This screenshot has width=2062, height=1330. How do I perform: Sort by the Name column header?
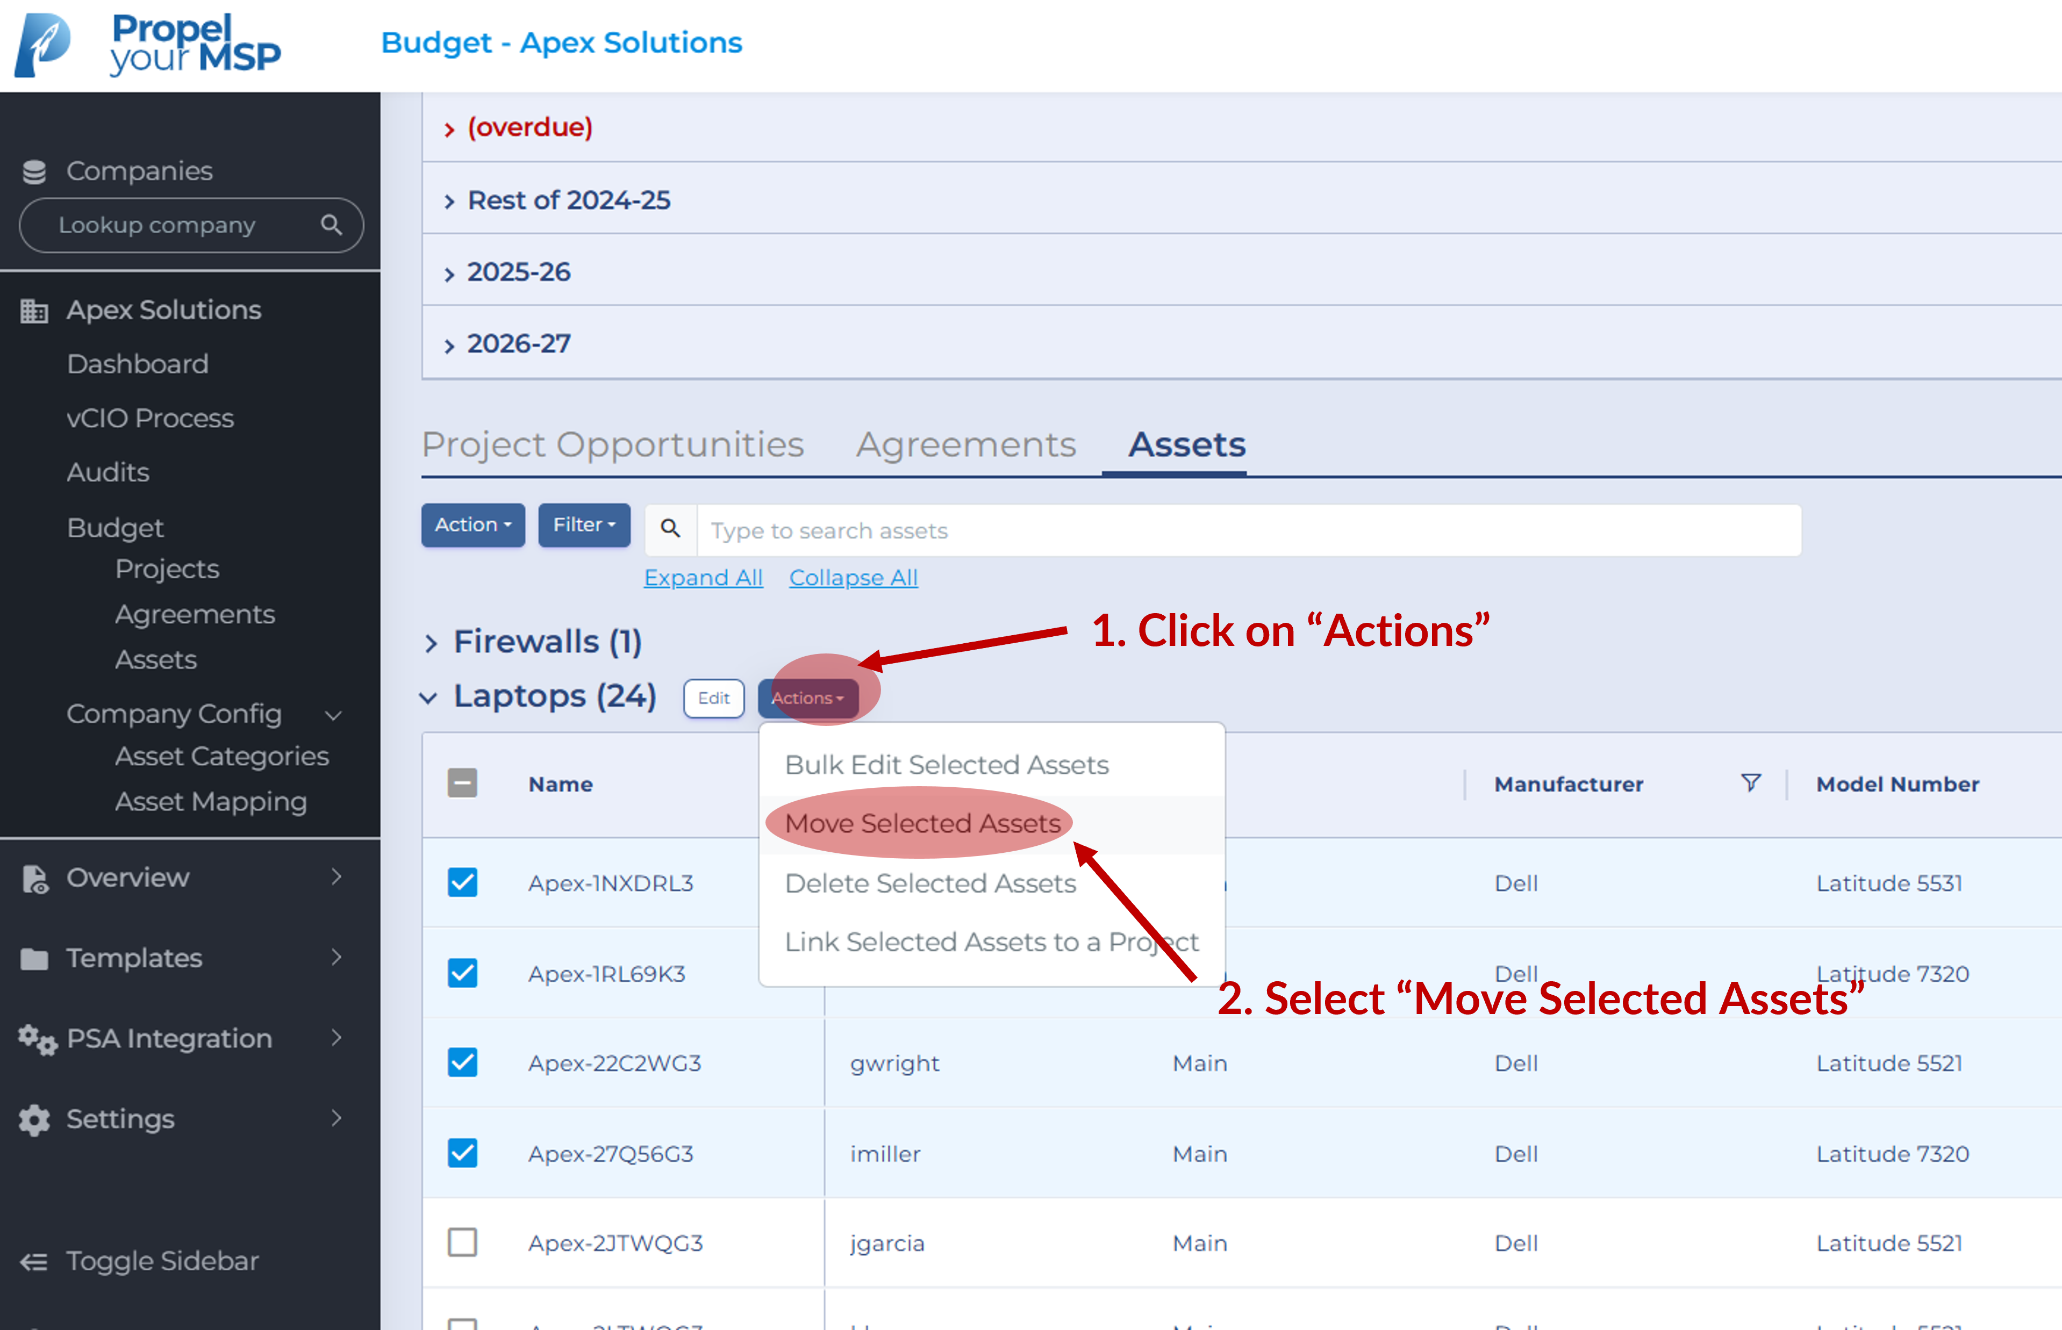click(x=561, y=784)
